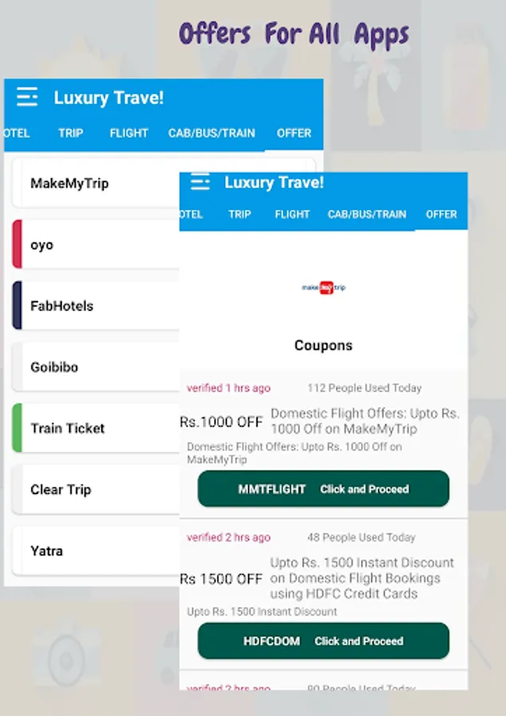This screenshot has width=506, height=716.
Task: Open the CAB/BUS/TRAIN tab in the front screen
Action: point(367,214)
